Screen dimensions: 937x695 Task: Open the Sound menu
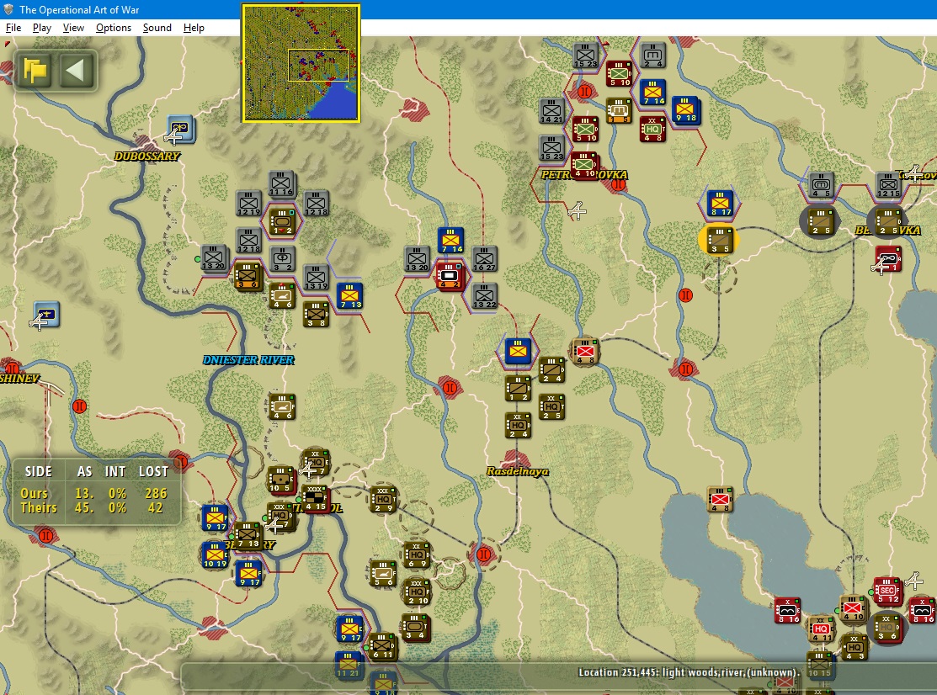point(157,28)
